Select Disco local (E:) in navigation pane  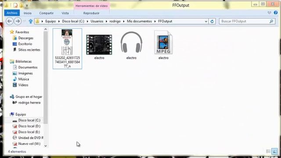click(x=29, y=132)
